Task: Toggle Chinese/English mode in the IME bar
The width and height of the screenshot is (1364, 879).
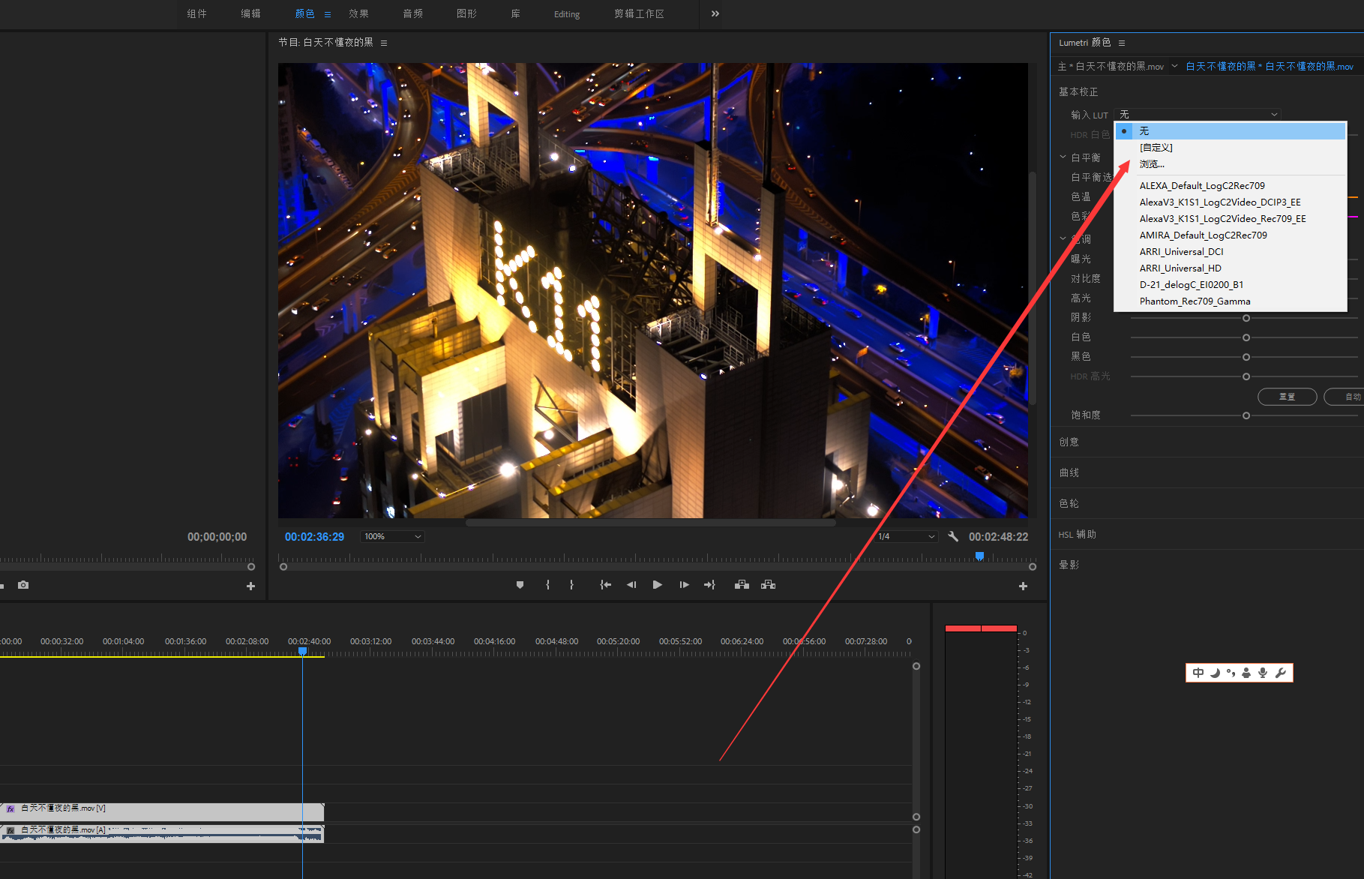Action: click(1198, 673)
